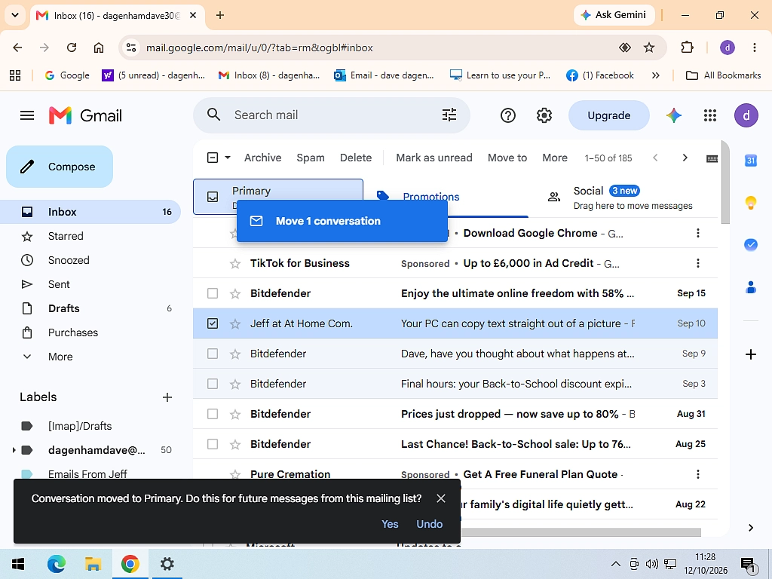
Task: Select the Bitdefender Aug 31 email checkbox
Action: (x=212, y=414)
